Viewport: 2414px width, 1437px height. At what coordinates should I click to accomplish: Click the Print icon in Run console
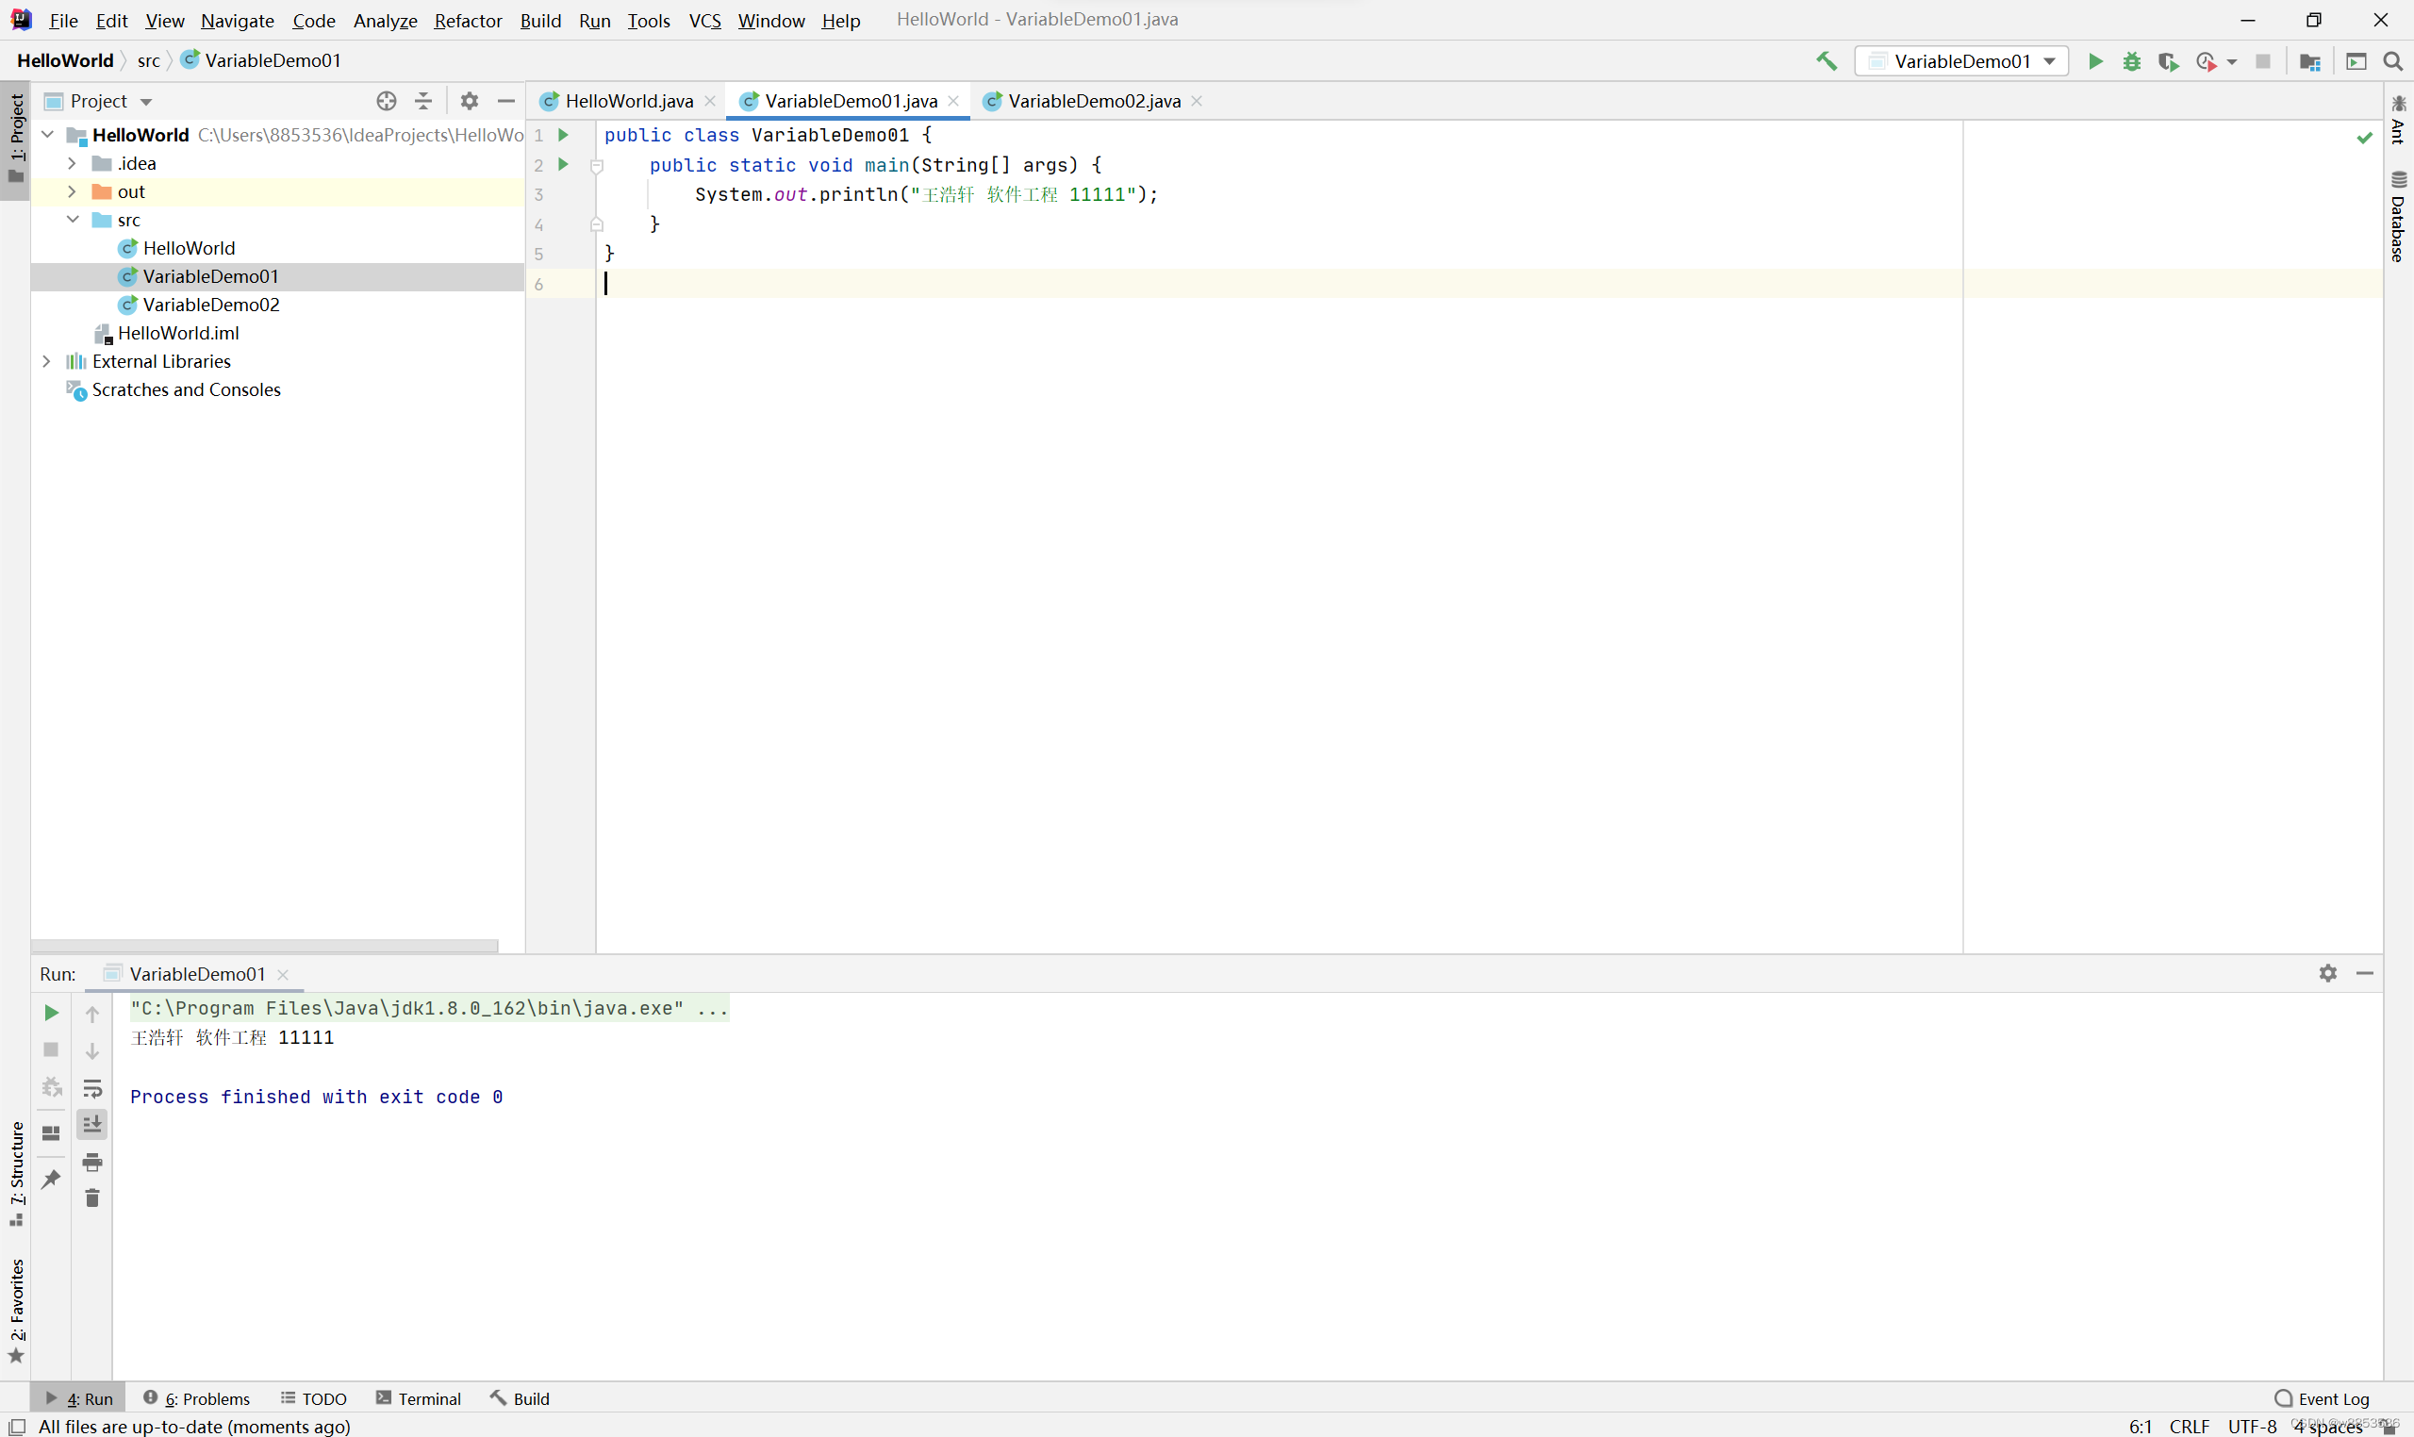pos(92,1162)
